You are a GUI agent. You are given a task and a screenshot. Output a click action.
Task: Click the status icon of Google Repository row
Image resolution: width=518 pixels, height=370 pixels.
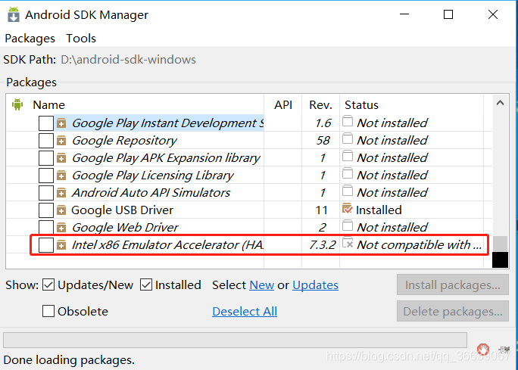click(x=347, y=138)
